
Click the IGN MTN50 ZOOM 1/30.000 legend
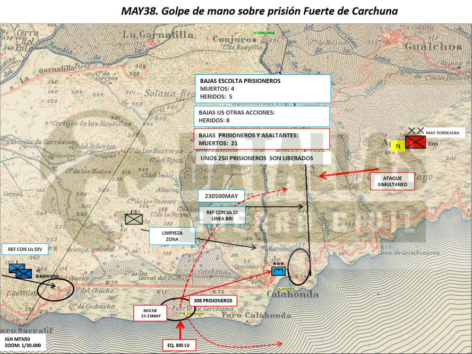click(23, 342)
